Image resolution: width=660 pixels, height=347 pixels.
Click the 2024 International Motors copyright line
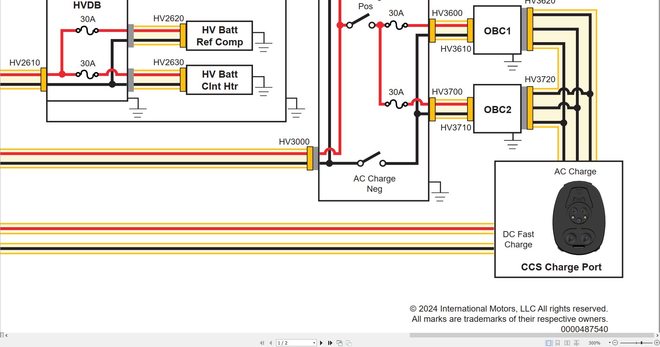(509, 309)
